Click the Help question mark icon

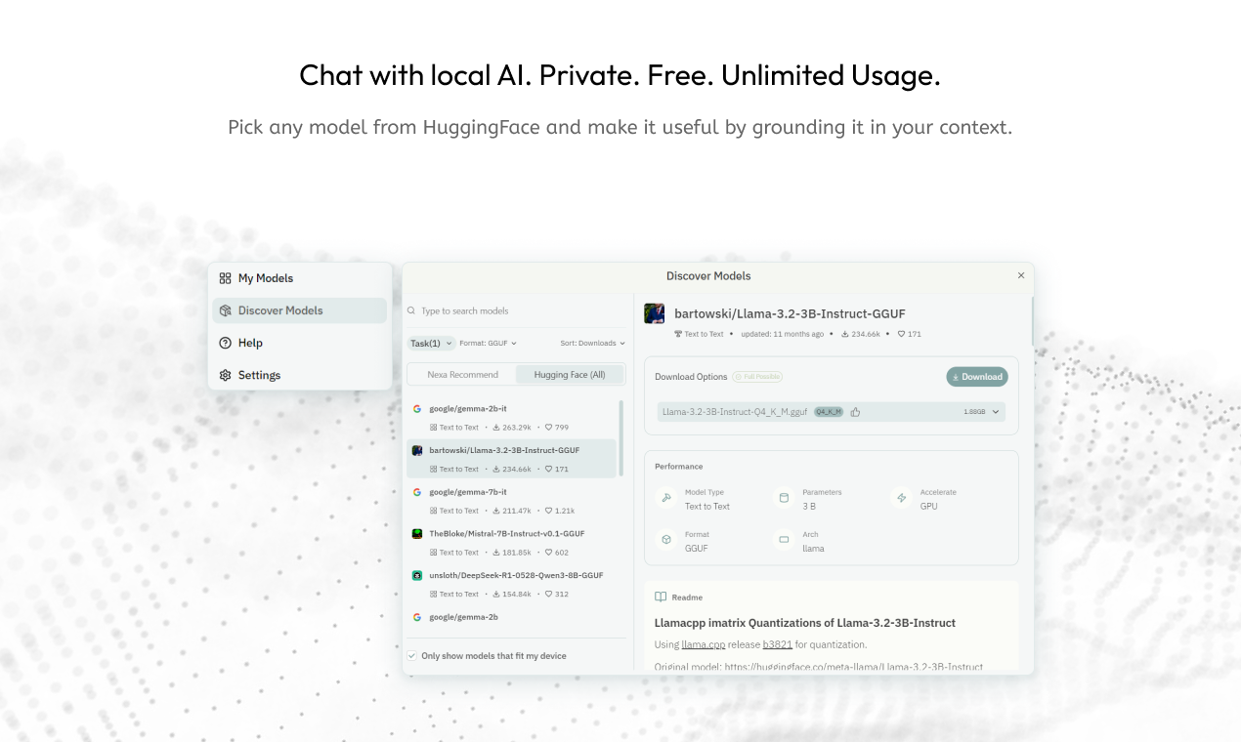click(x=226, y=343)
